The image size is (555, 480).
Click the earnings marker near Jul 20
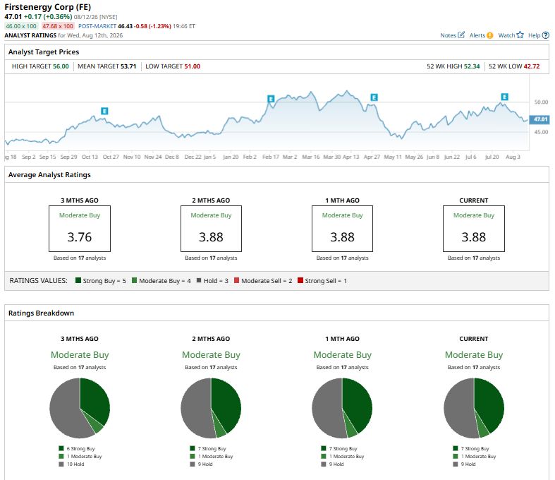(505, 97)
